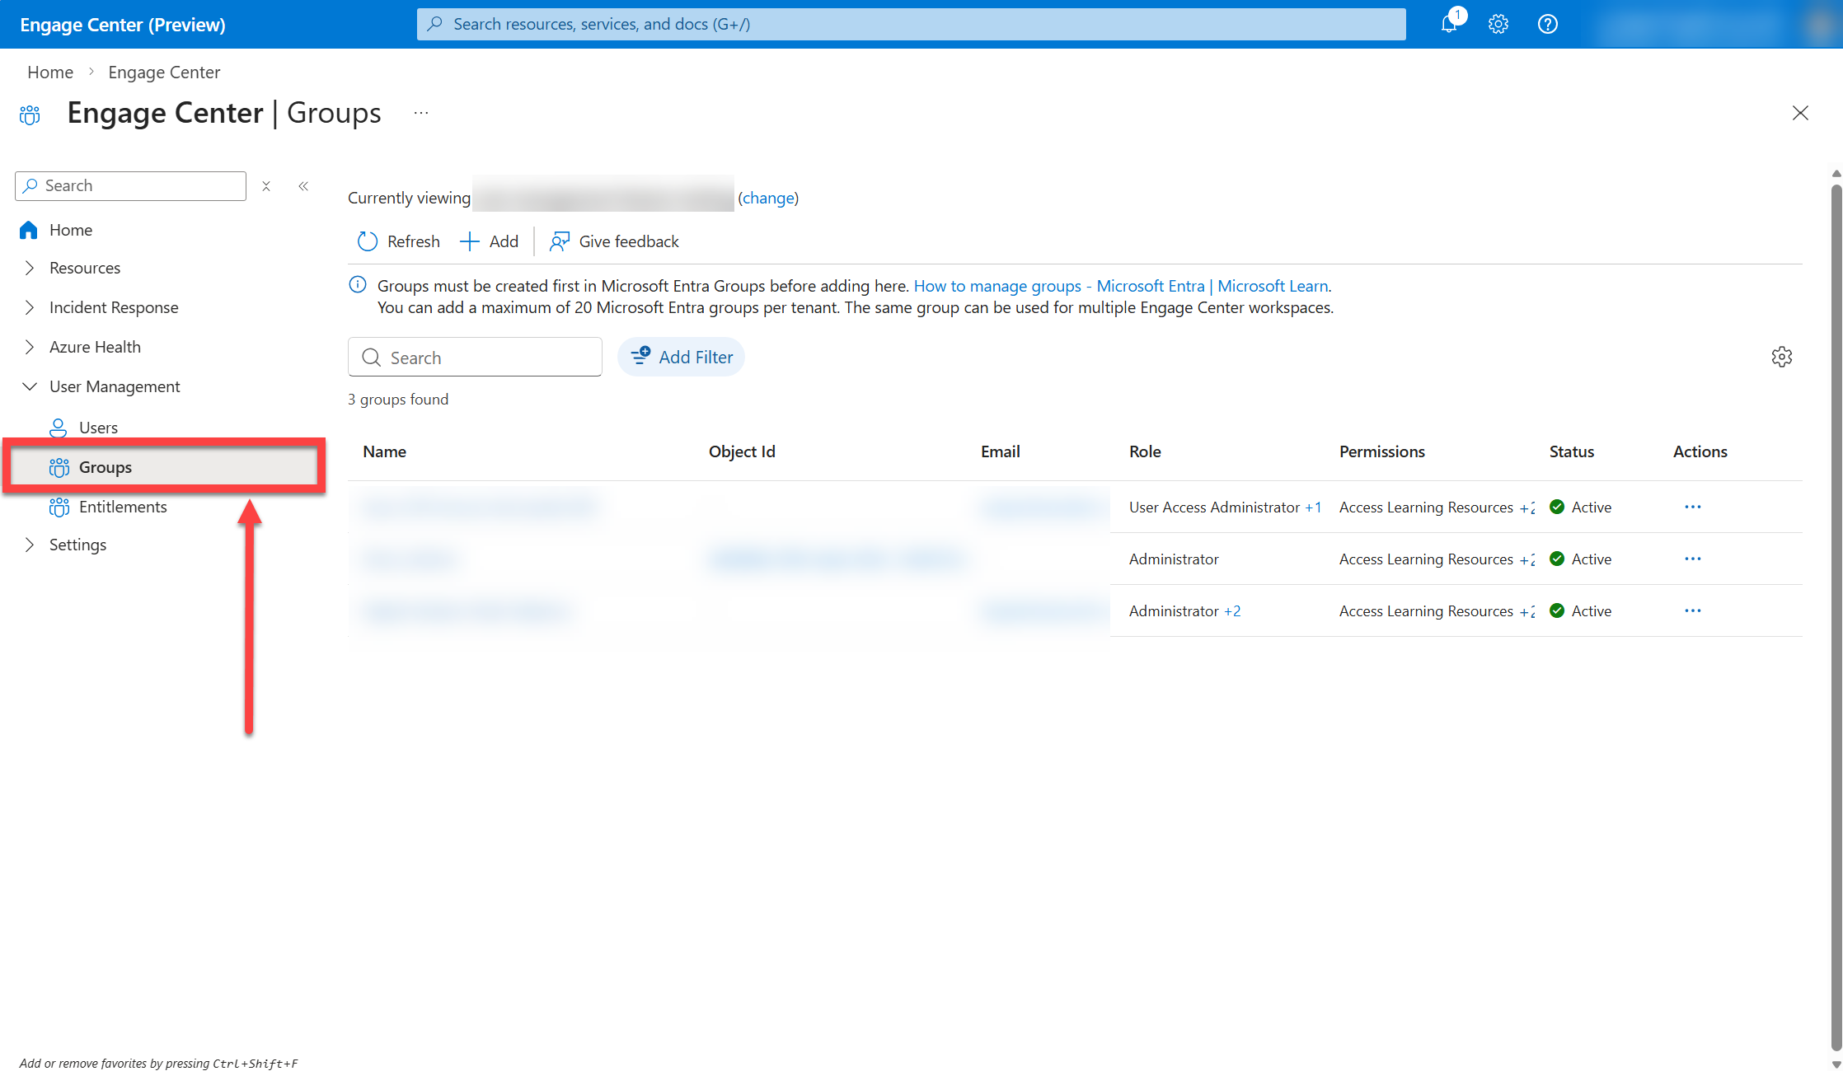Click the Refresh circular arrow icon

click(x=368, y=241)
